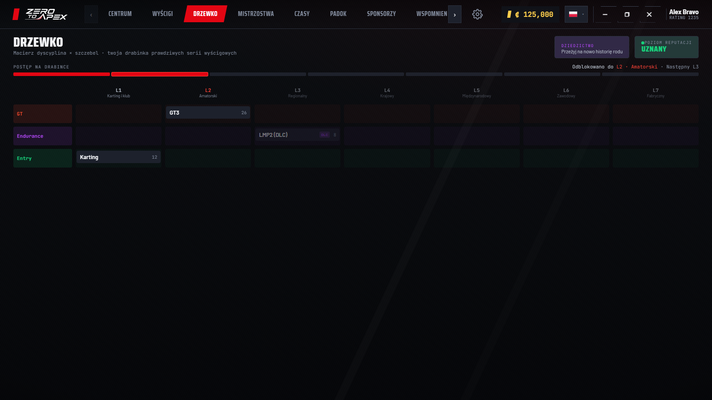Select the DRZEWKO tab
The width and height of the screenshot is (712, 400).
tap(206, 14)
